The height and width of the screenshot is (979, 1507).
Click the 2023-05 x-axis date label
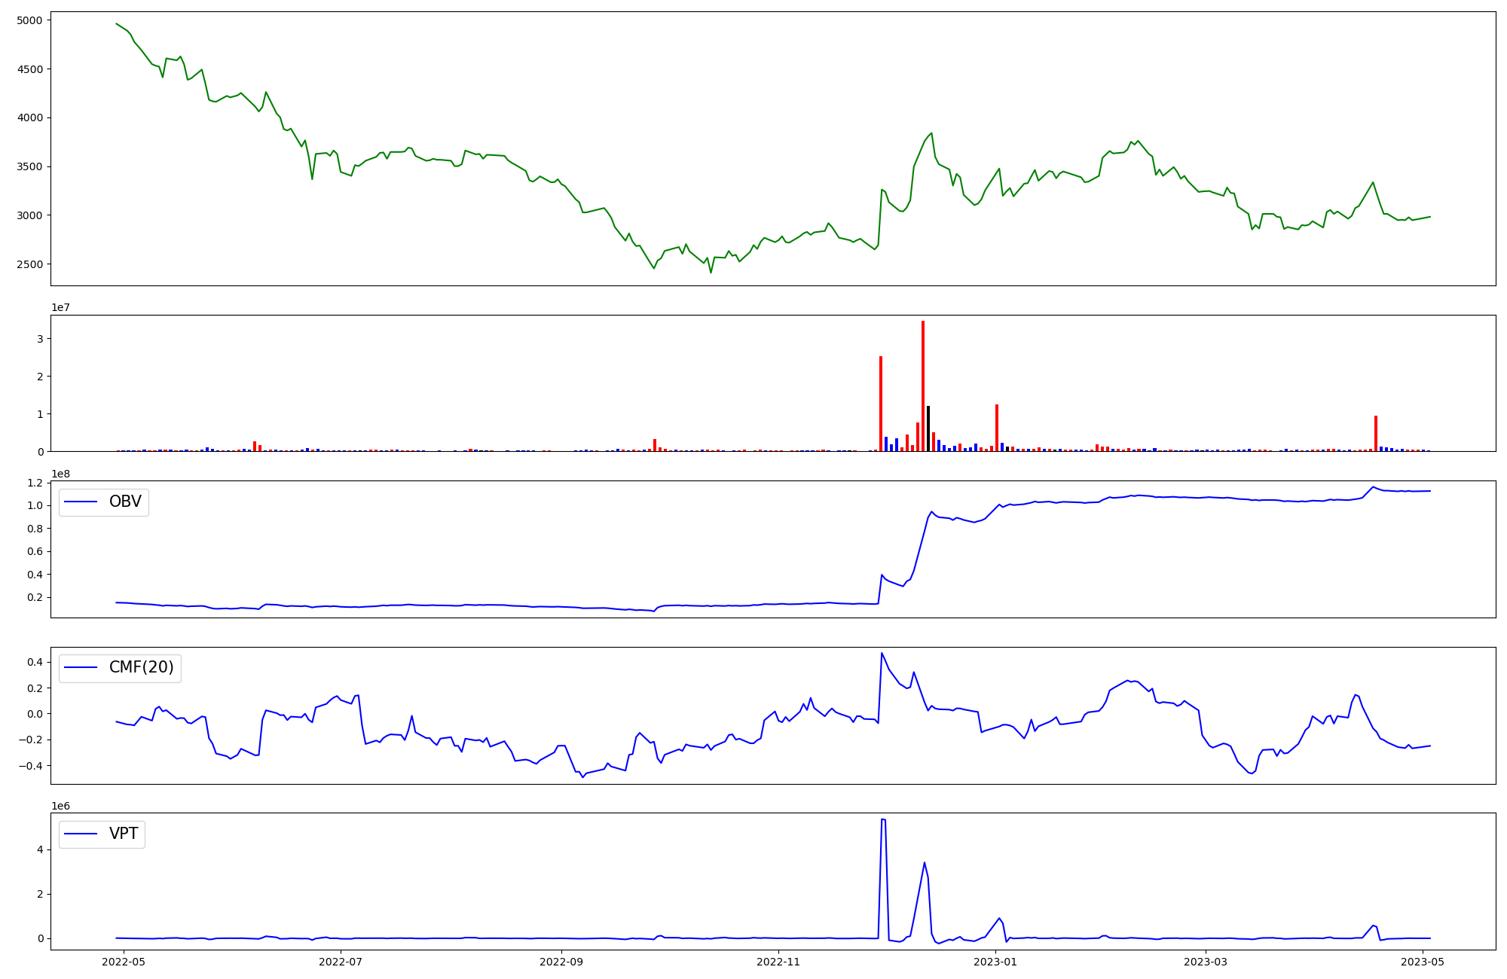coord(1423,962)
